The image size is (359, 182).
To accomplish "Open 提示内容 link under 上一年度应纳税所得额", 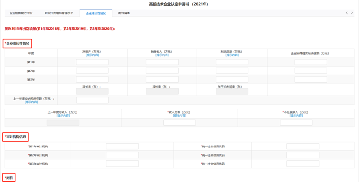I will (31, 102).
